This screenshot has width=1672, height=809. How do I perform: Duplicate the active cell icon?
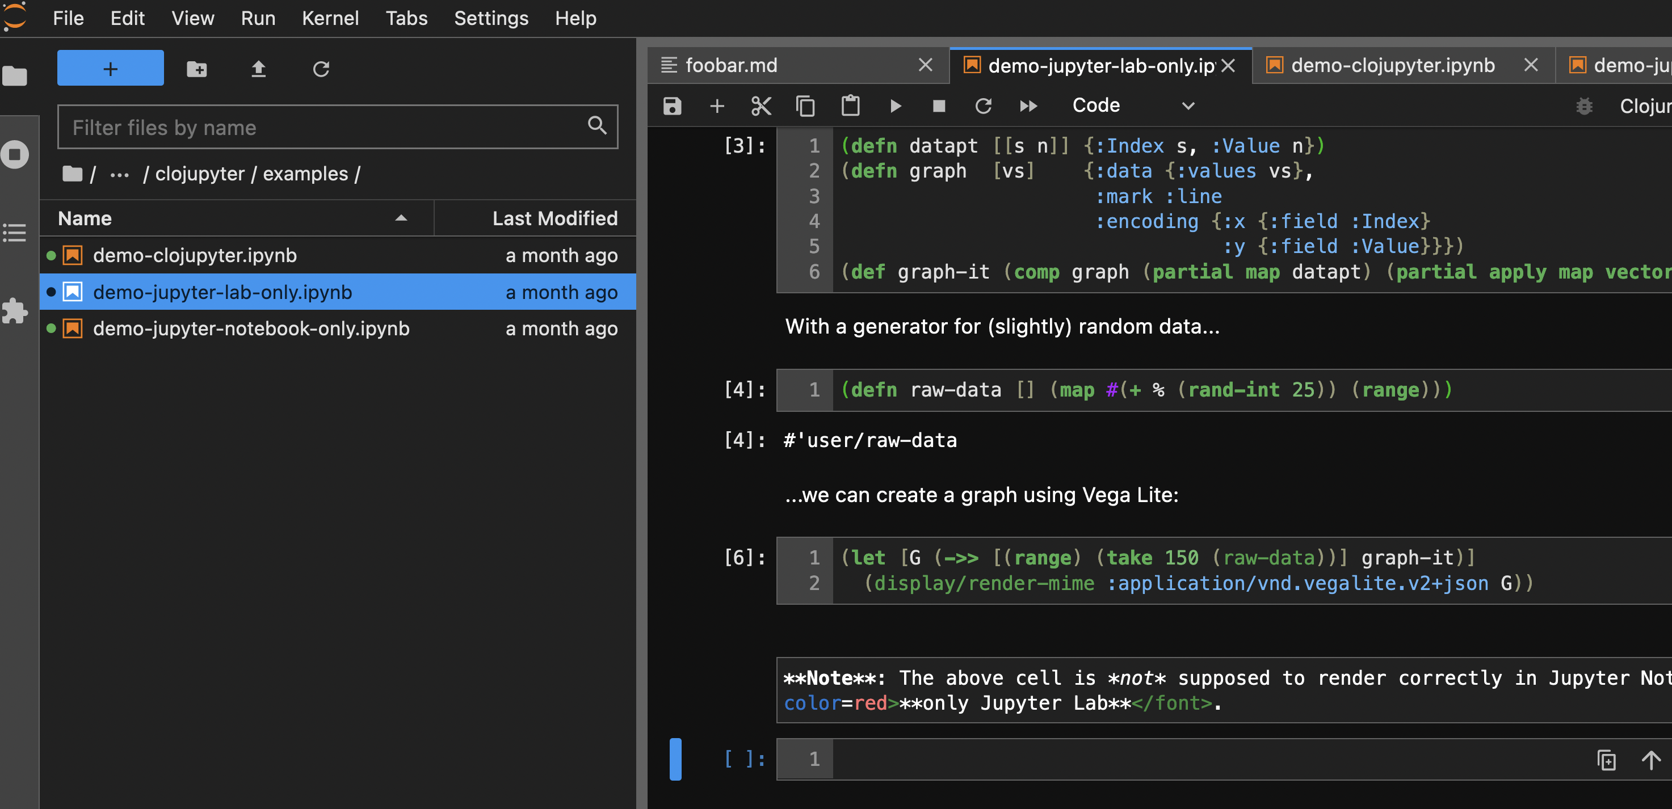pyautogui.click(x=1606, y=760)
